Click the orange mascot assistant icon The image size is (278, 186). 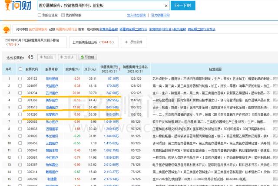(x=7, y=29)
